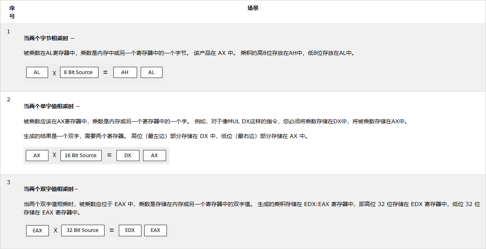Click the 场景 column header

pos(253,8)
